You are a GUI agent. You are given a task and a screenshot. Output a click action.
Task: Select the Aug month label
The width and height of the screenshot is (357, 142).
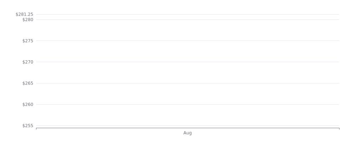(x=188, y=133)
